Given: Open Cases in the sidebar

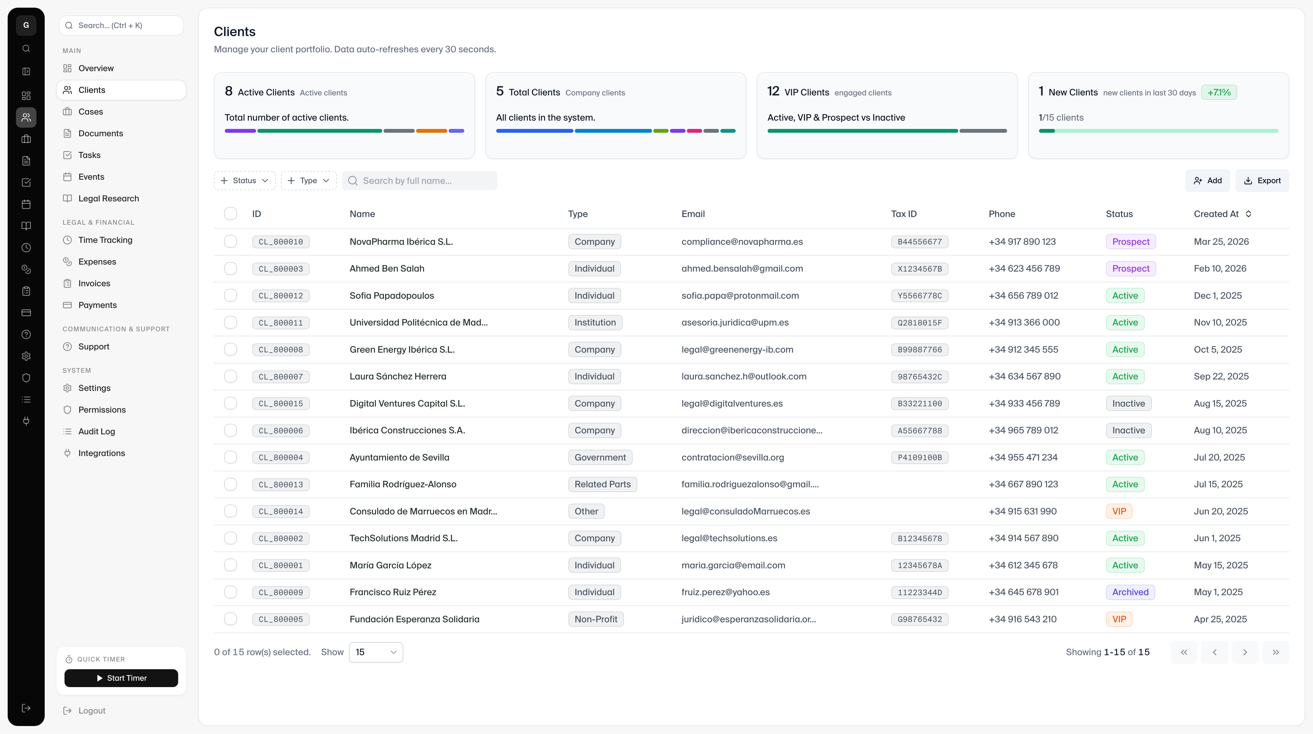Looking at the screenshot, I should click(121, 112).
